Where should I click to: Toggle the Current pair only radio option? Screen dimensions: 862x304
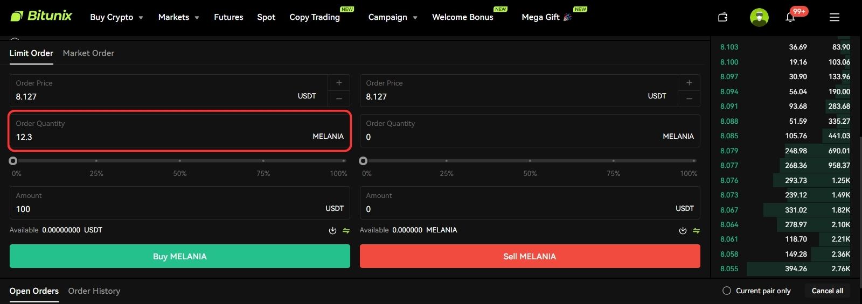[x=727, y=291]
